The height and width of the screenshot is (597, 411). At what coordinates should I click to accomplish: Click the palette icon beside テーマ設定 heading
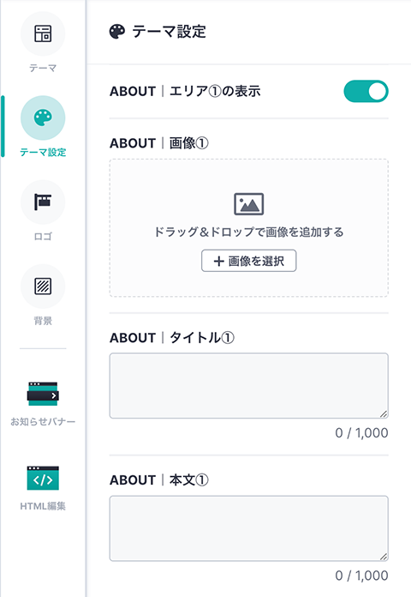click(116, 32)
